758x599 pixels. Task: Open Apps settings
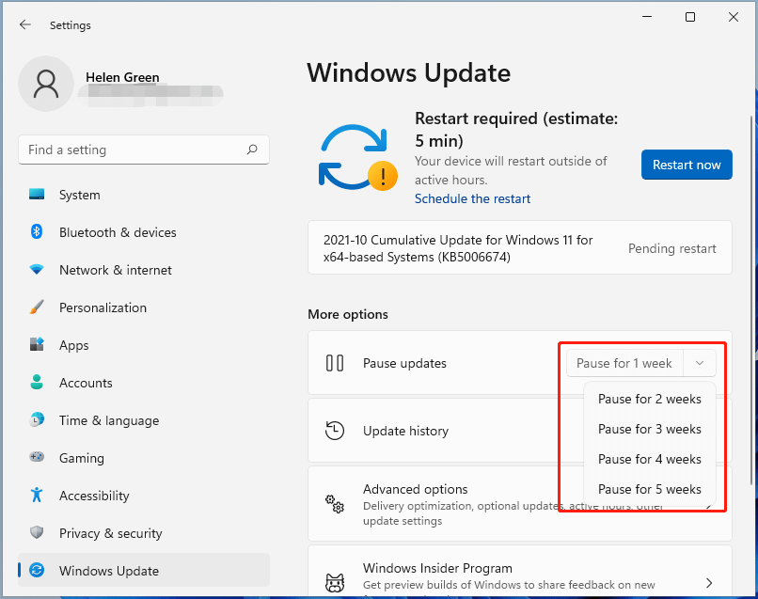coord(144,345)
